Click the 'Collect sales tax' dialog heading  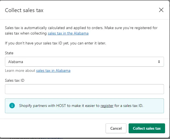pyautogui.click(x=24, y=10)
